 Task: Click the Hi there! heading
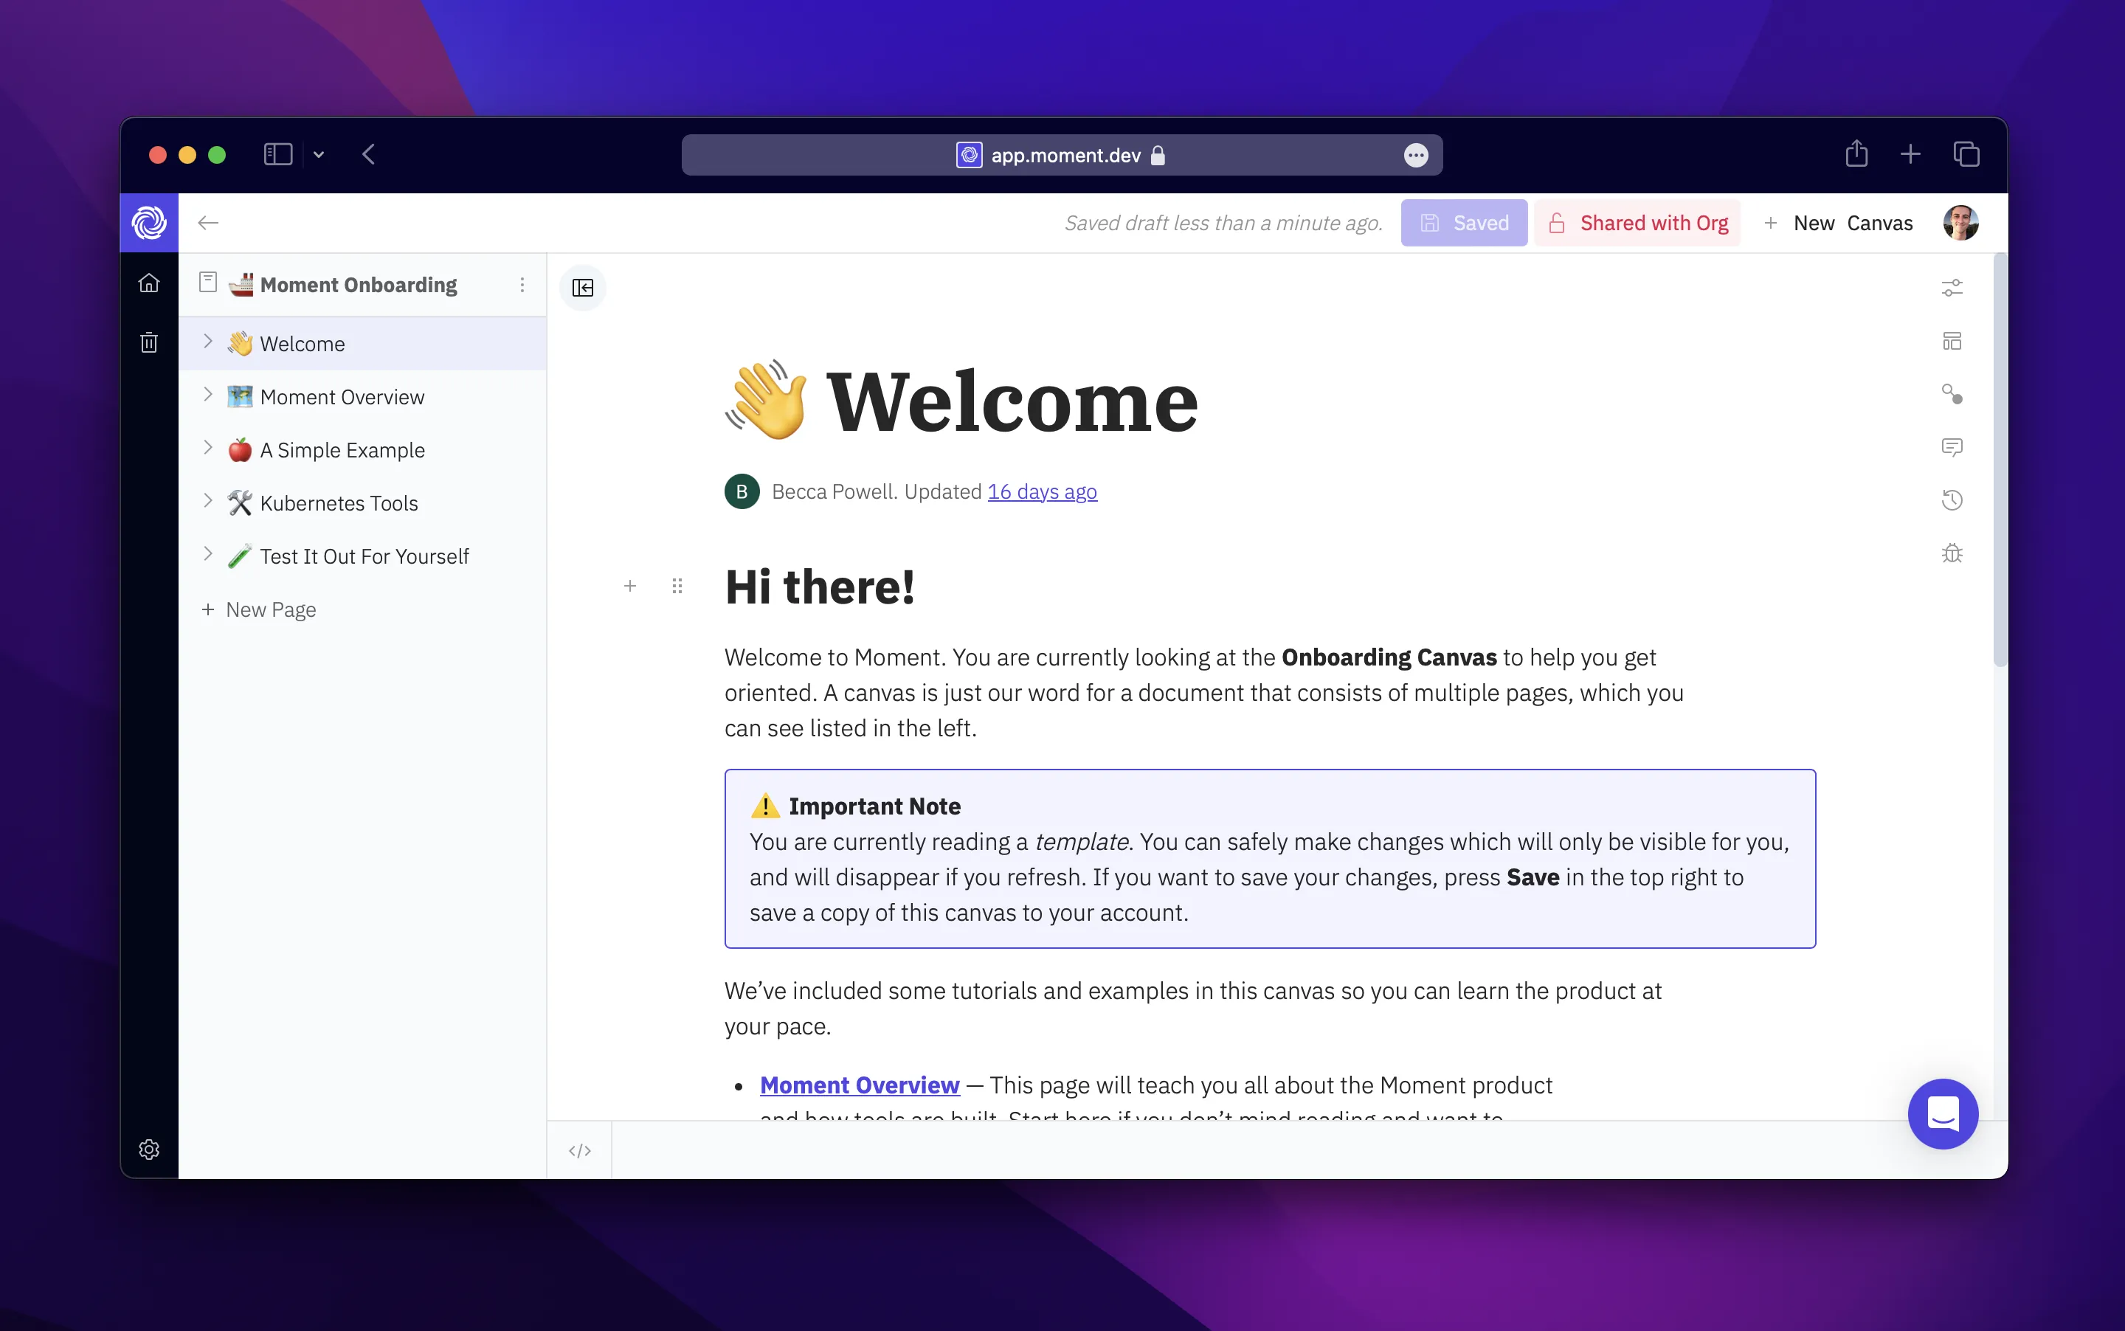point(820,587)
